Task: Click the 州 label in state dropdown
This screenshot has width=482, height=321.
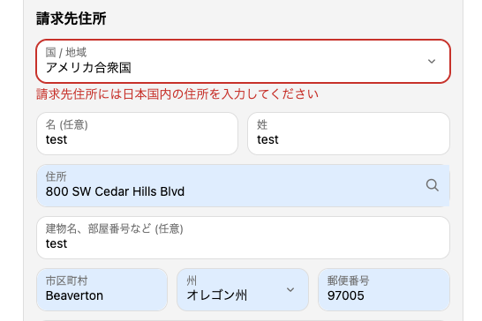Action: (192, 280)
